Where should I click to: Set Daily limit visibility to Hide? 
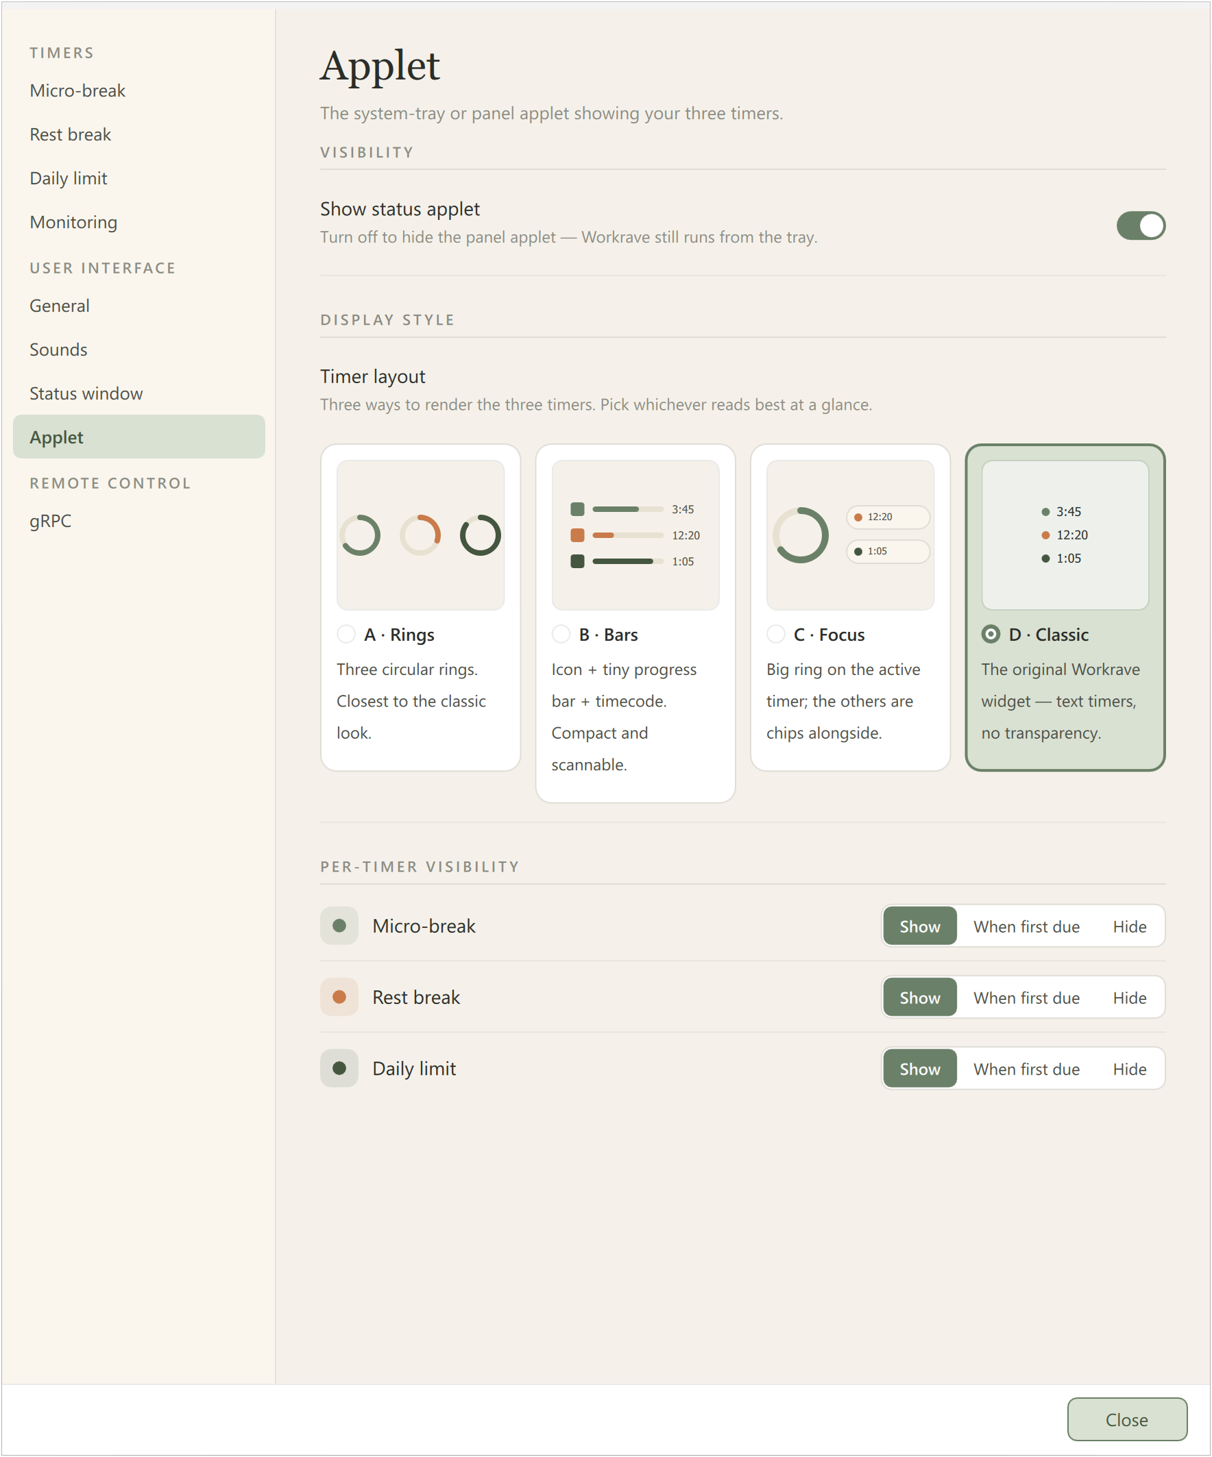coord(1130,1069)
